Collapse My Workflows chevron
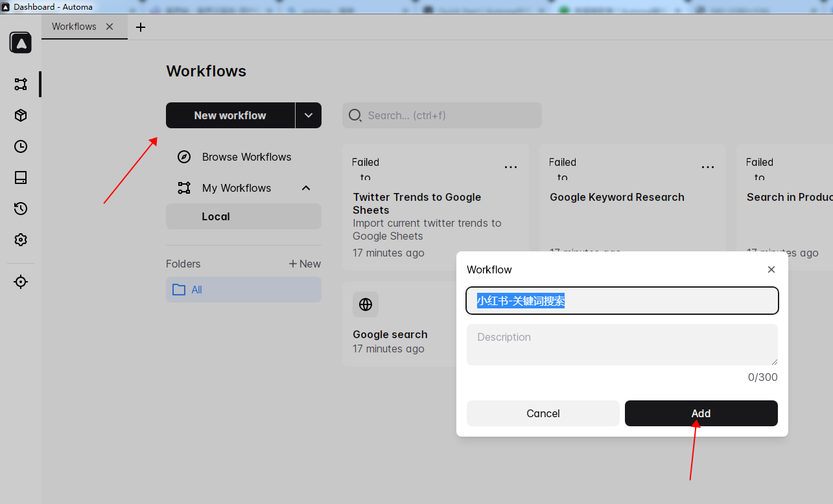Screen dimensions: 833x504 306,188
